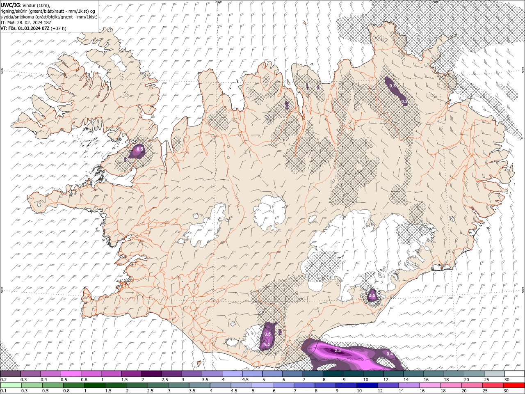Click the '4.5' value label under the top legend row
The image size is (525, 394).
tap(245, 380)
